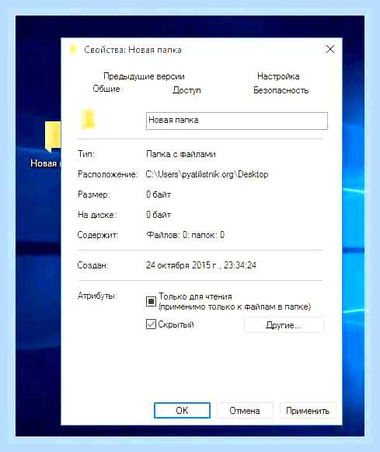Switch to the Настройка tab
The height and width of the screenshot is (452, 380).
point(278,76)
